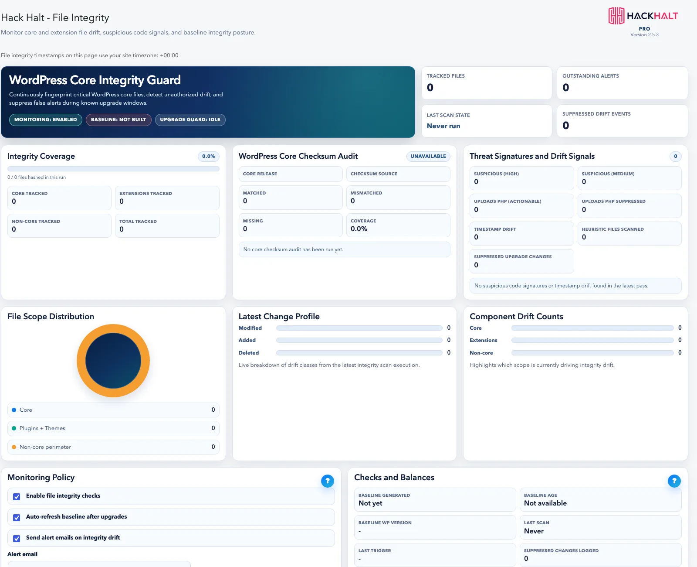Click the green Plugins + Themes dot

[x=14, y=428]
